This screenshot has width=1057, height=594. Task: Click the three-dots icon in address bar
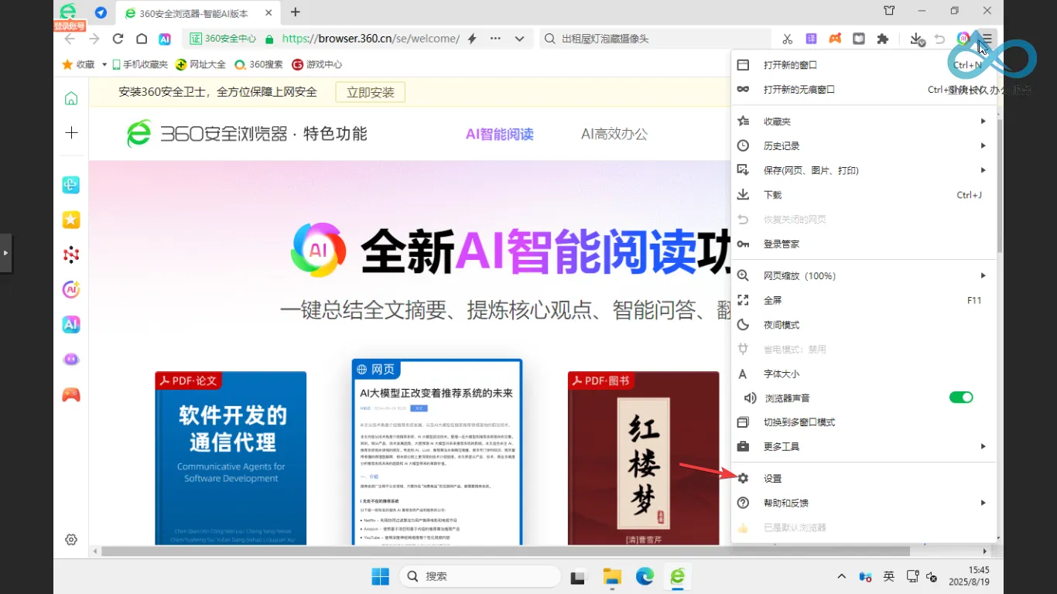coord(495,39)
